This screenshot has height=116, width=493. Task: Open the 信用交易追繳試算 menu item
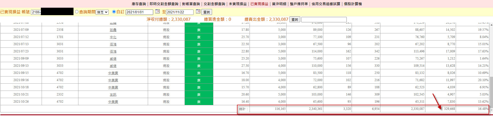(x=326, y=4)
